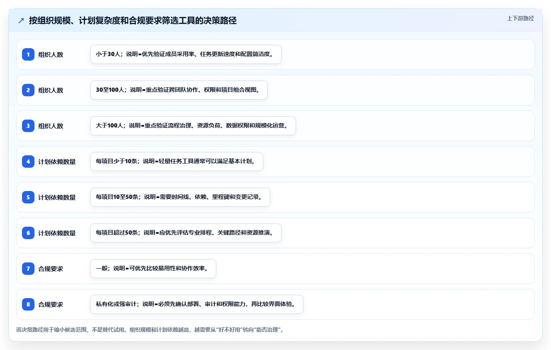Click the number 5 step badge
551x350 pixels.
[28, 197]
